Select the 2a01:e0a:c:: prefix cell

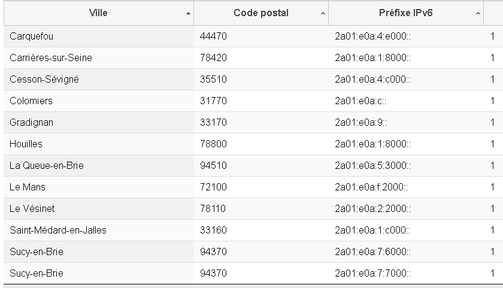(x=360, y=101)
